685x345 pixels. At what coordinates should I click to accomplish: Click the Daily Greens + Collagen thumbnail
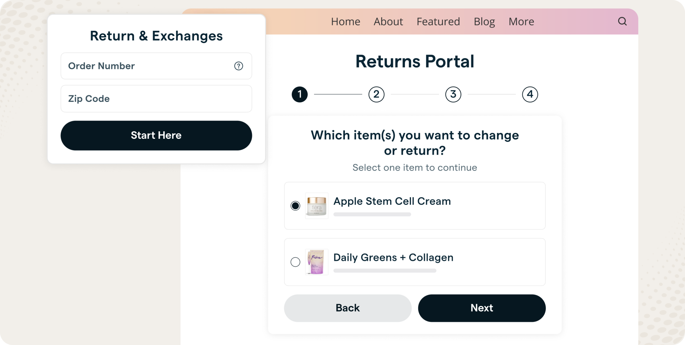(x=317, y=262)
